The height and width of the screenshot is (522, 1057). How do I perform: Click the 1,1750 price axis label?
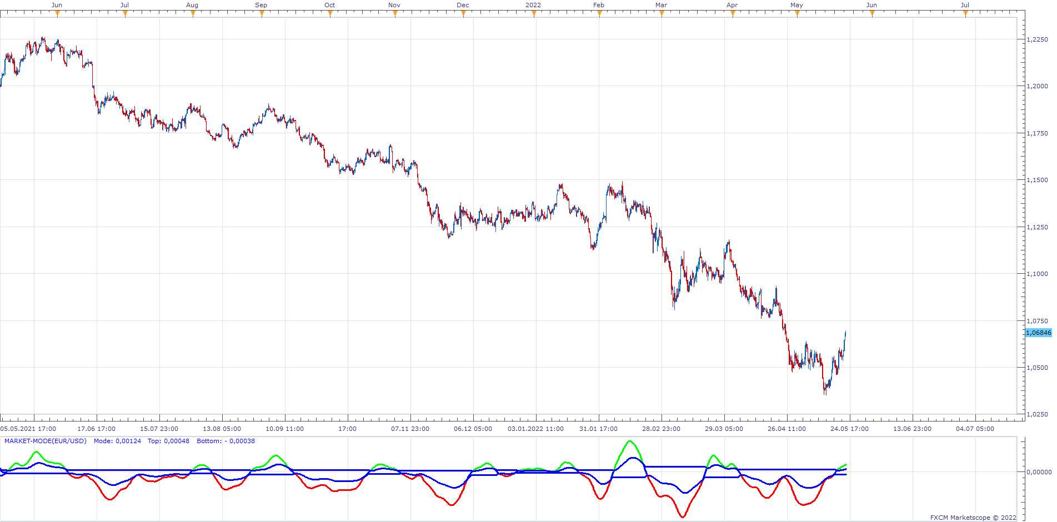[1037, 133]
